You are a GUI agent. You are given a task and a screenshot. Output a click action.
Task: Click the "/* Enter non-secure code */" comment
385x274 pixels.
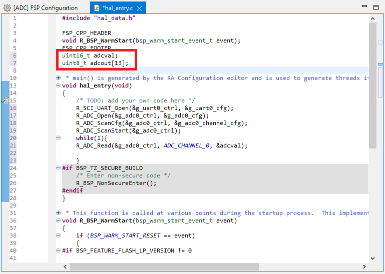point(123,175)
